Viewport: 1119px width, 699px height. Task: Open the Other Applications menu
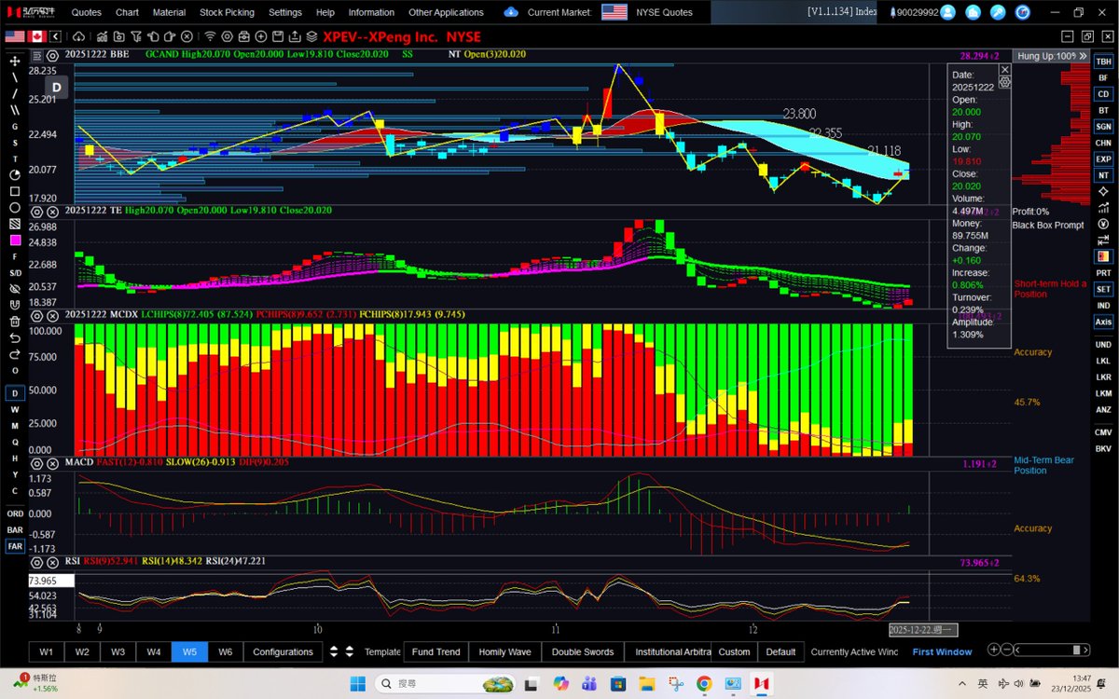pos(446,12)
